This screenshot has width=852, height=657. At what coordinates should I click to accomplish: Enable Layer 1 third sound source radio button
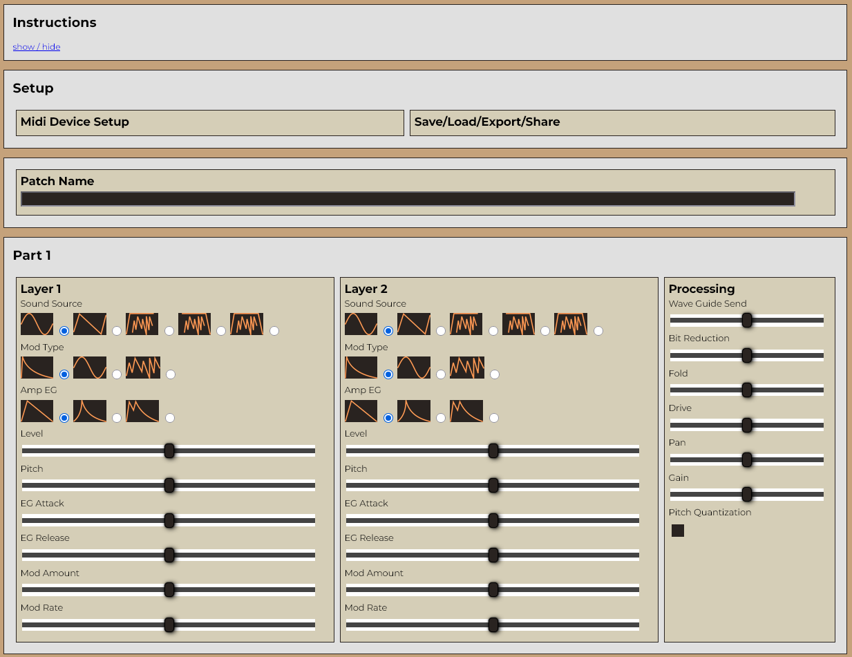coord(169,331)
